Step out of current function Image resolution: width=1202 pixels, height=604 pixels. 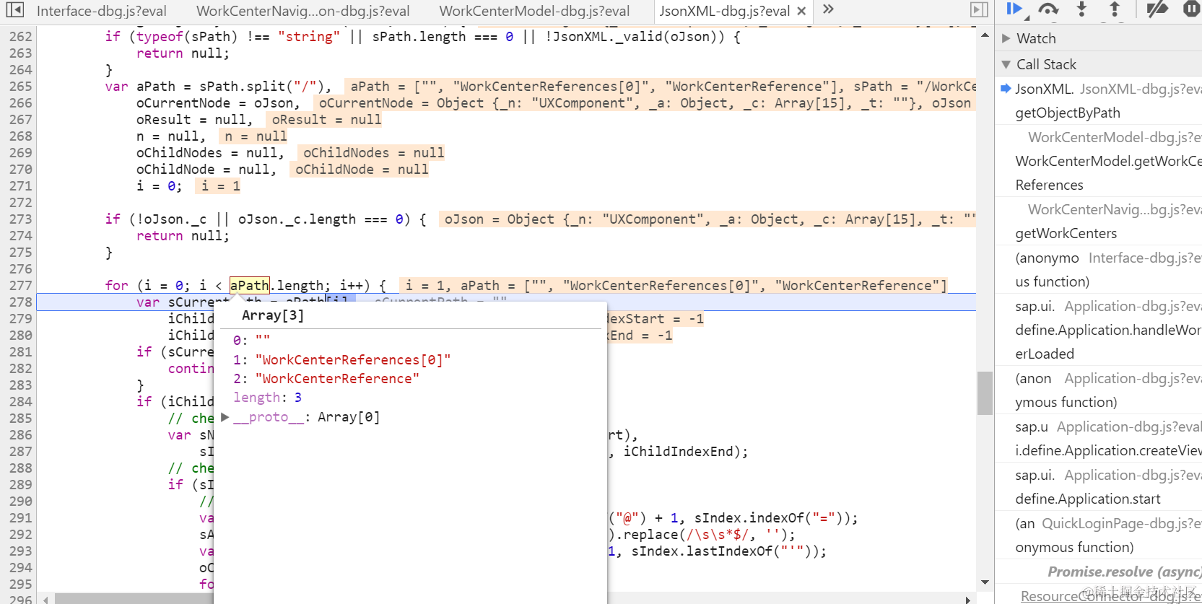(1115, 9)
